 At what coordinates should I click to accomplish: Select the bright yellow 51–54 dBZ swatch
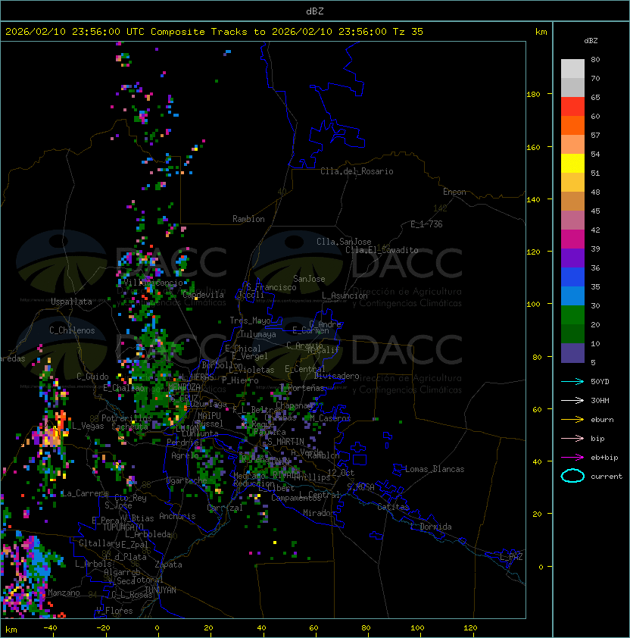coord(572,163)
